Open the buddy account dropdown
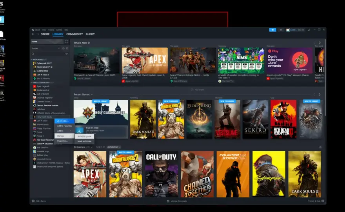 295,30
